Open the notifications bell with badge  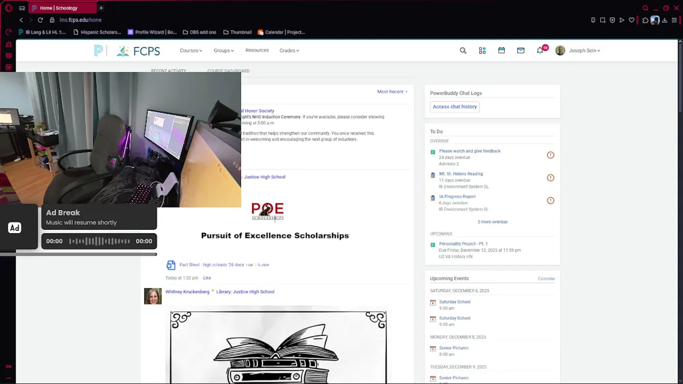point(541,50)
